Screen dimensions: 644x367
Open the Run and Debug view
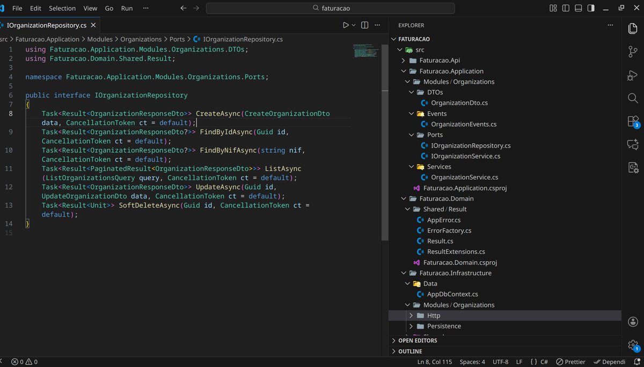coord(633,75)
